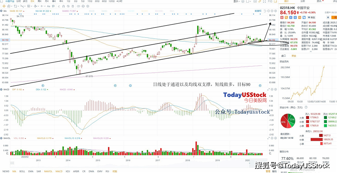The width and height of the screenshot is (337, 173).
Task: Toggle EMA indicator at the bottom bar
Action: (x=31, y=171)
